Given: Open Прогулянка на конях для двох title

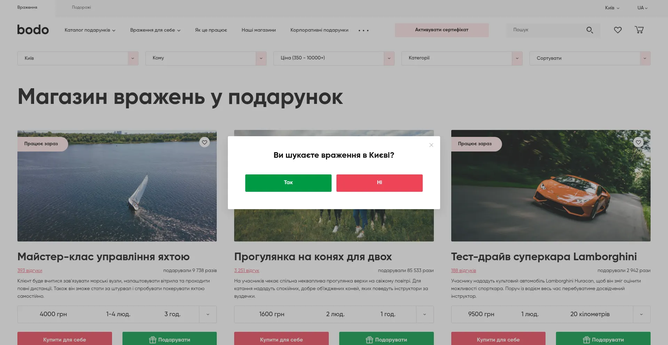Looking at the screenshot, I should pos(313,257).
